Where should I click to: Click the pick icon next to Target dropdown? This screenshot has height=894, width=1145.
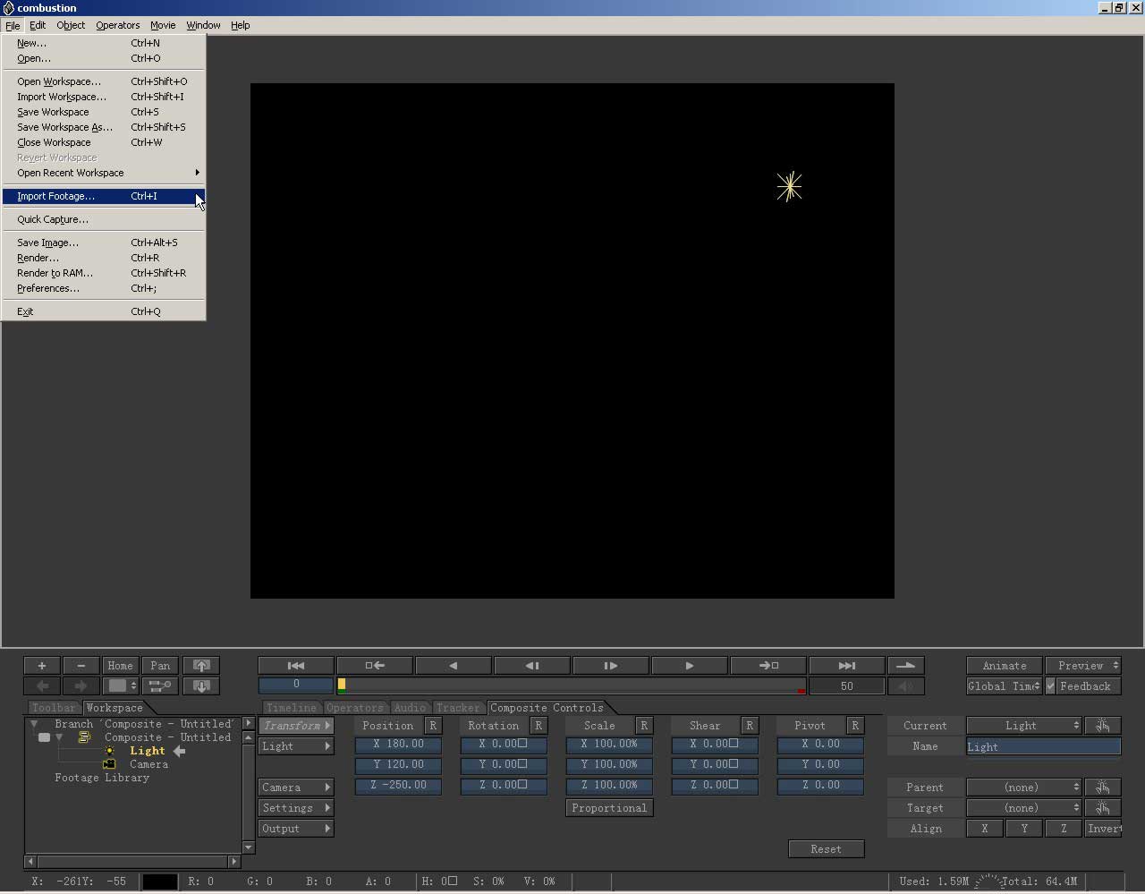pyautogui.click(x=1102, y=808)
